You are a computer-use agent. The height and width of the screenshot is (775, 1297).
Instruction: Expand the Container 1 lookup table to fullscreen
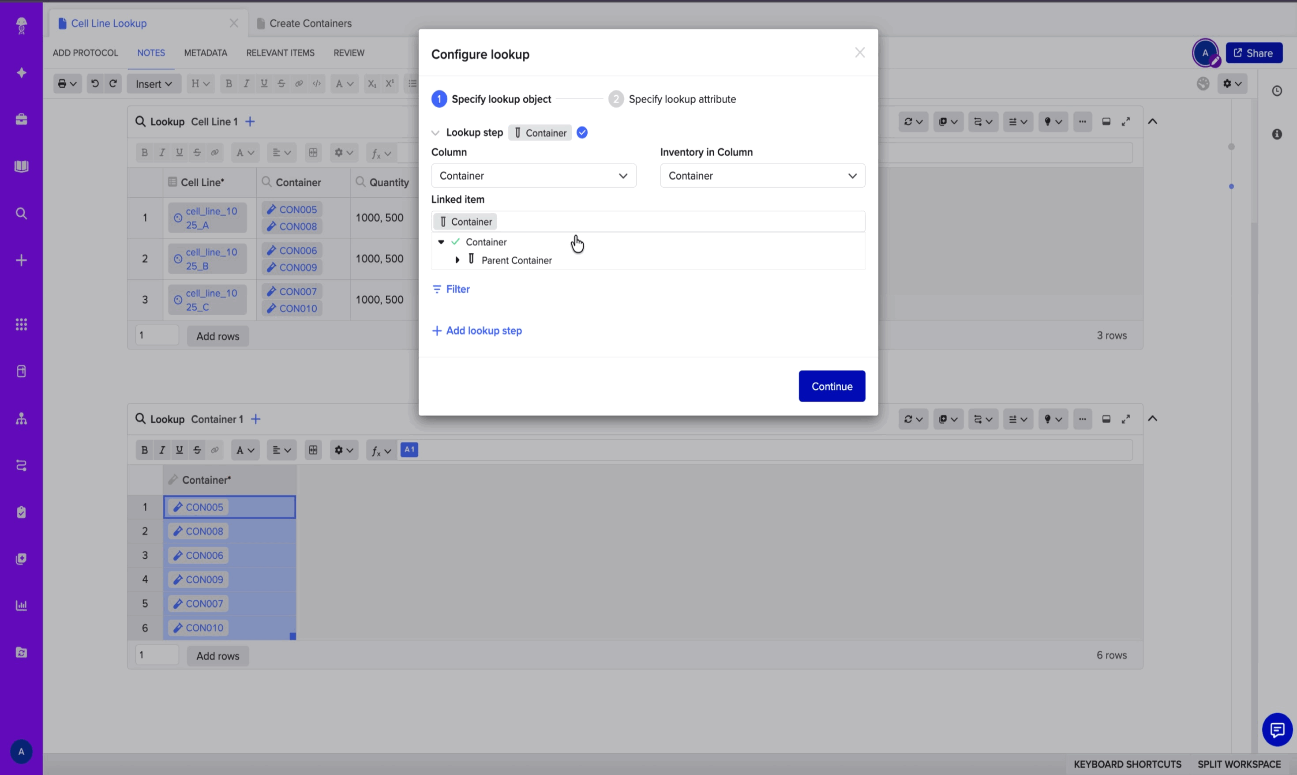1126,419
